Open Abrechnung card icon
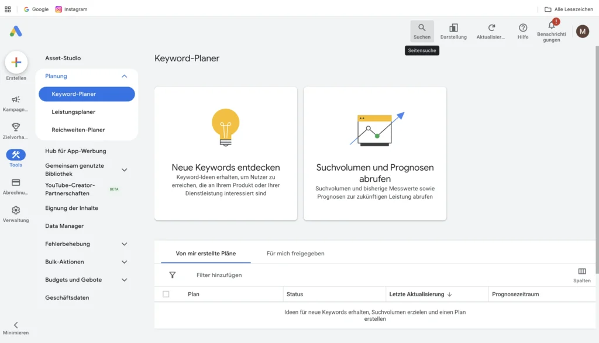The height and width of the screenshot is (343, 599). tap(16, 182)
